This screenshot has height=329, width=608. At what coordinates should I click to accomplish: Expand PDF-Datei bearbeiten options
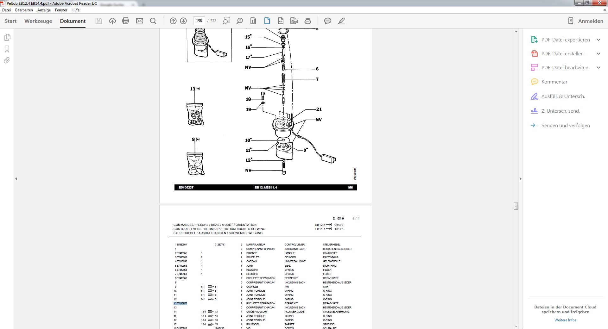[x=598, y=67]
